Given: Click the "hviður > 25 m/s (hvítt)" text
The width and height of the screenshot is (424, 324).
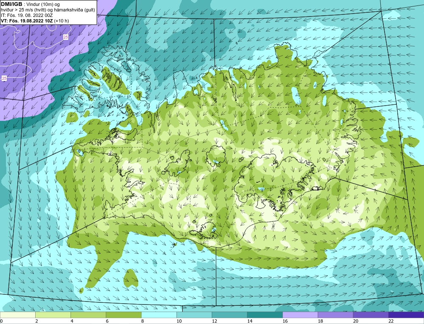Looking at the screenshot, I should click(23, 10).
